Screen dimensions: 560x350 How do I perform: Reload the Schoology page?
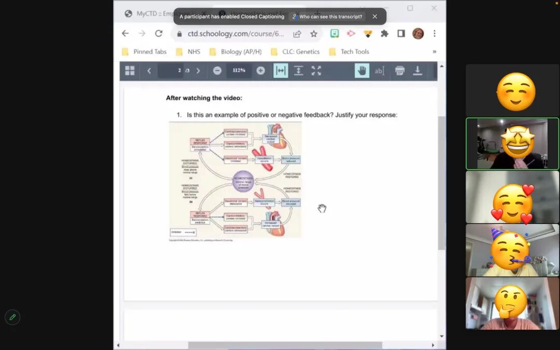click(x=159, y=34)
